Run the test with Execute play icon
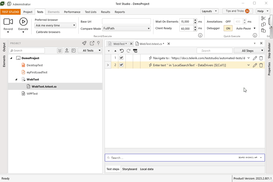The image size is (273, 182). coord(23,22)
